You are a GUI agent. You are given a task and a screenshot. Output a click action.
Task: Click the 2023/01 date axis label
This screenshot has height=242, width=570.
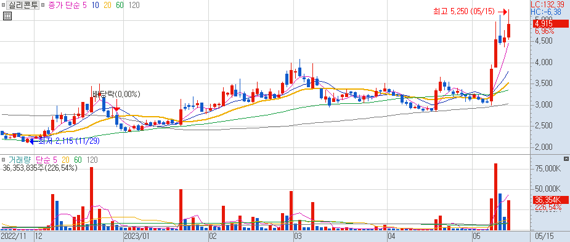pyautogui.click(x=137, y=236)
